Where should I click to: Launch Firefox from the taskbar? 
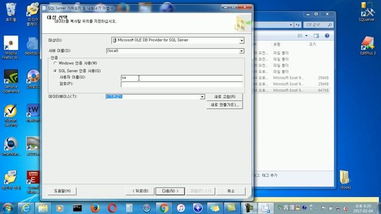click(x=95, y=208)
